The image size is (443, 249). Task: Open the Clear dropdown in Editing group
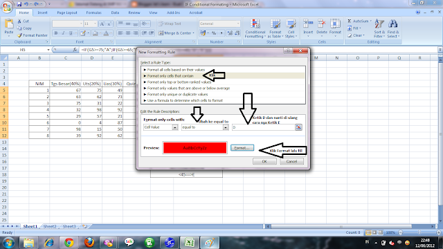pyautogui.click(x=356, y=35)
